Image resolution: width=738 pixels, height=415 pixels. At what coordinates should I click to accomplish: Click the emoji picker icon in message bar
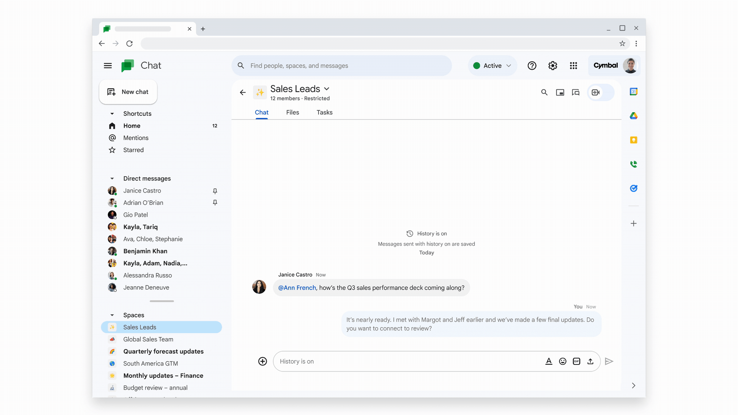coord(563,361)
